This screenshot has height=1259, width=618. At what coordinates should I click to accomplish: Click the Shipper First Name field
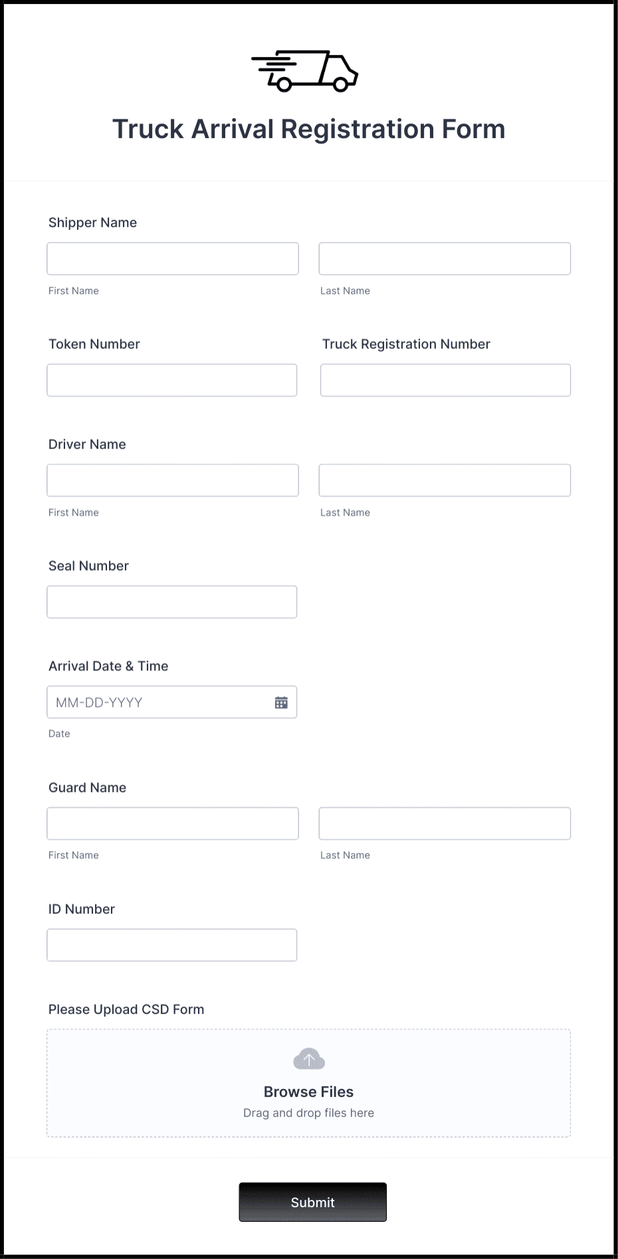(x=172, y=258)
